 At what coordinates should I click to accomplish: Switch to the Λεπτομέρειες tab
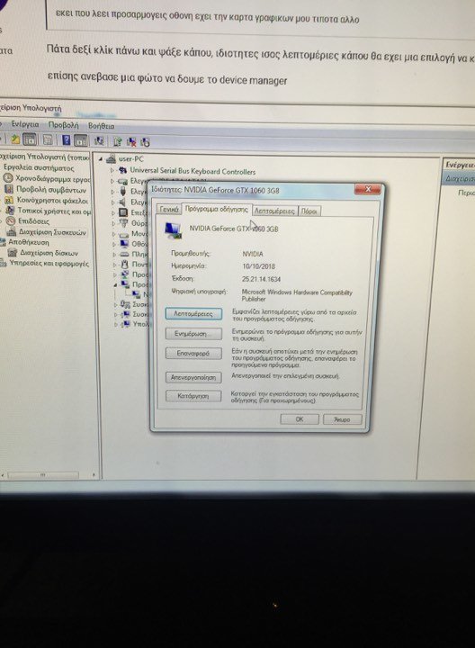[274, 211]
